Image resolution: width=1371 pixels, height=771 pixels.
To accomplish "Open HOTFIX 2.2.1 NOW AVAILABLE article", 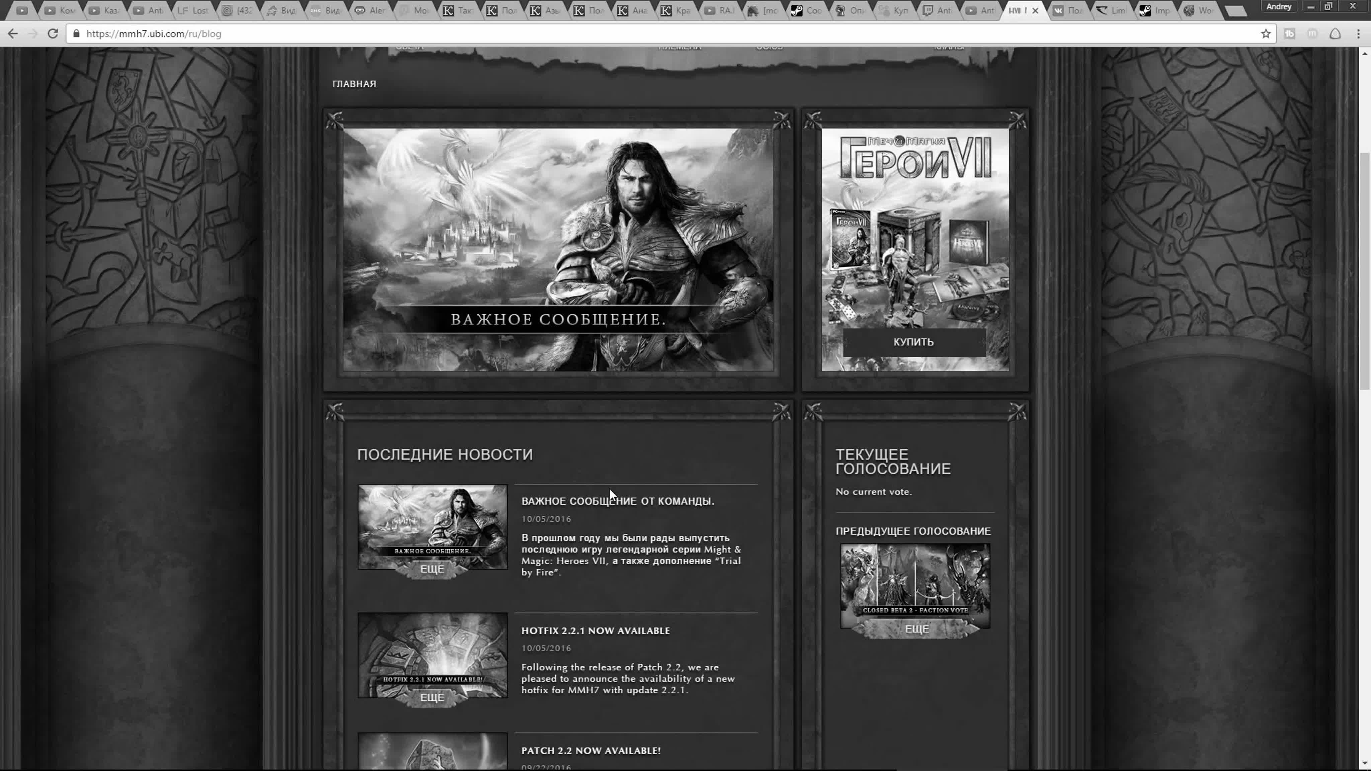I will click(595, 630).
